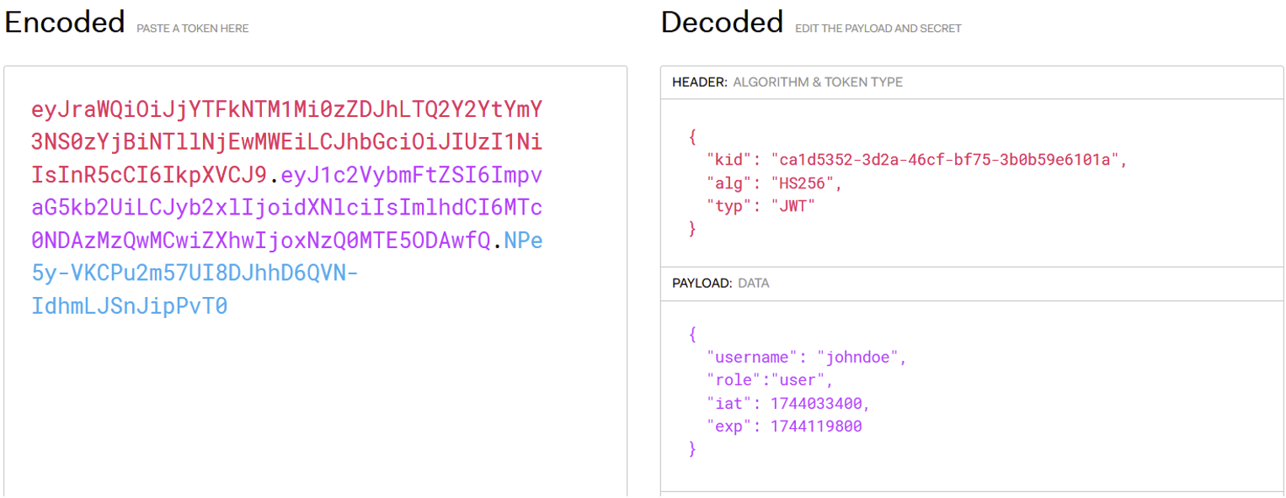Click empty space in the encoded token box
This screenshot has height=498, width=1286.
[315, 404]
